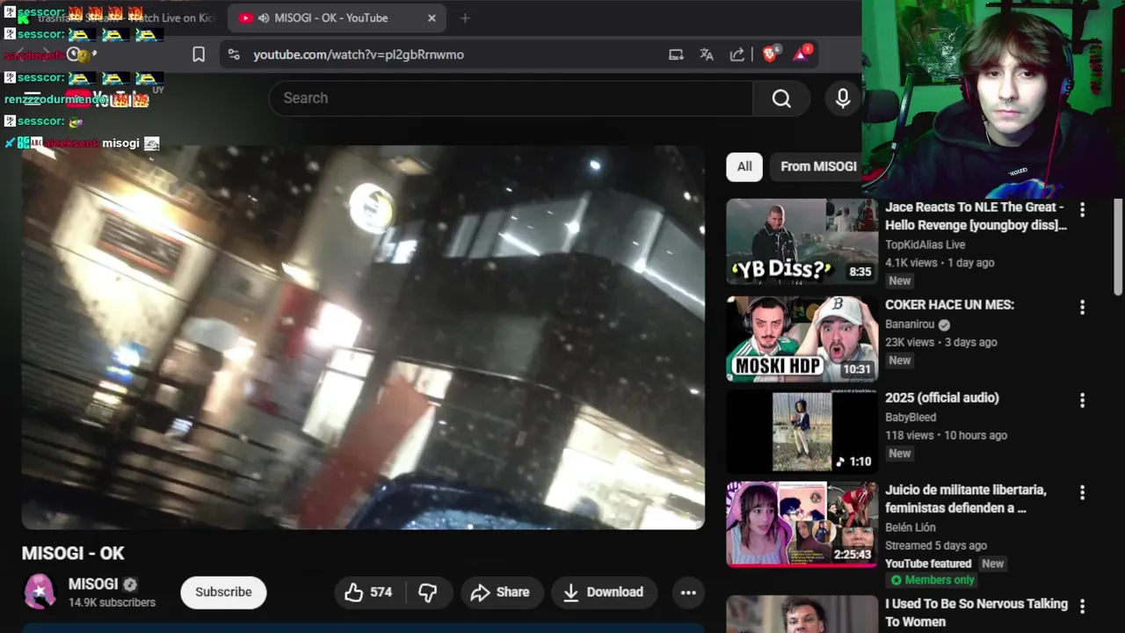Click the title COKER HACE UN MES:
The image size is (1125, 633).
pos(949,305)
